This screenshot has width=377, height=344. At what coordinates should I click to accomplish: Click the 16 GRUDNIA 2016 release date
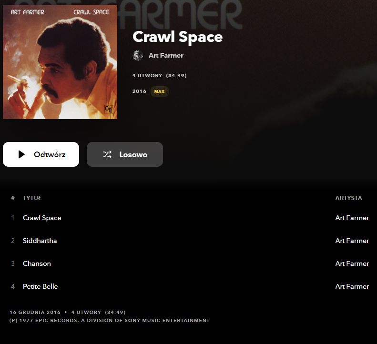pos(35,312)
